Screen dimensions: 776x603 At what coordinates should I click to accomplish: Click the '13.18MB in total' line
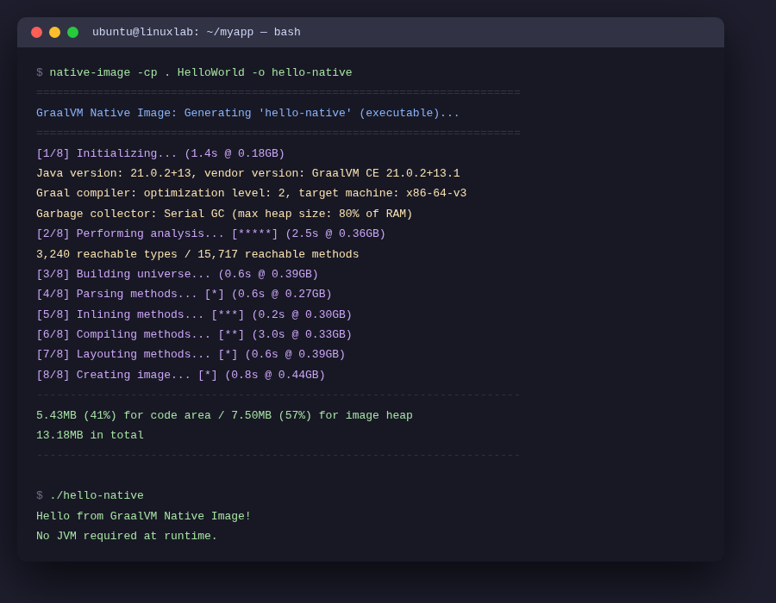coord(90,435)
